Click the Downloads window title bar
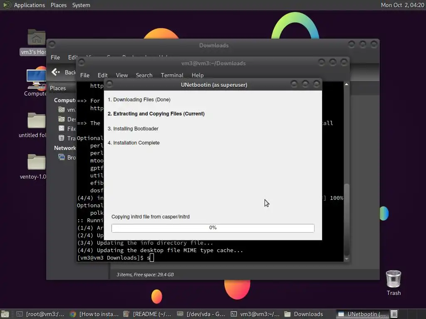426x319 pixels. click(x=213, y=45)
